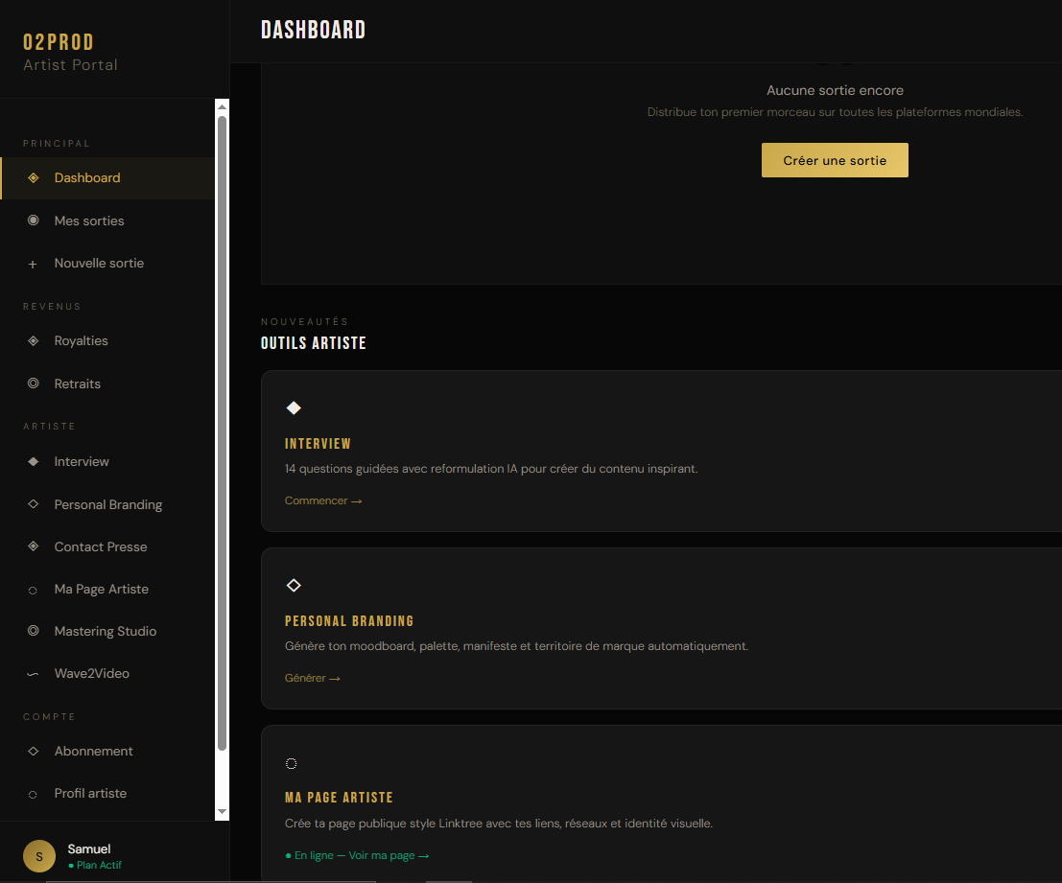Click Samuel's avatar circle at bottom left
The width and height of the screenshot is (1062, 883).
[x=39, y=856]
